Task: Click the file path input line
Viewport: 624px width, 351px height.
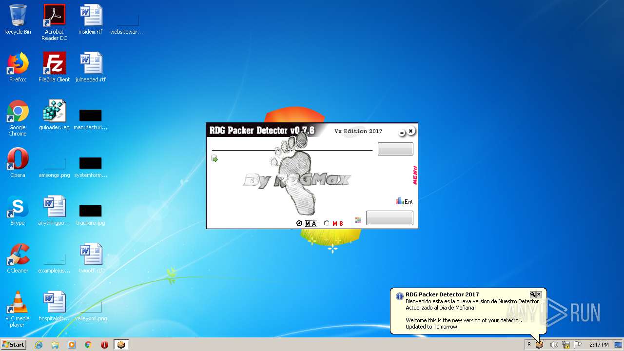Action: [292, 147]
